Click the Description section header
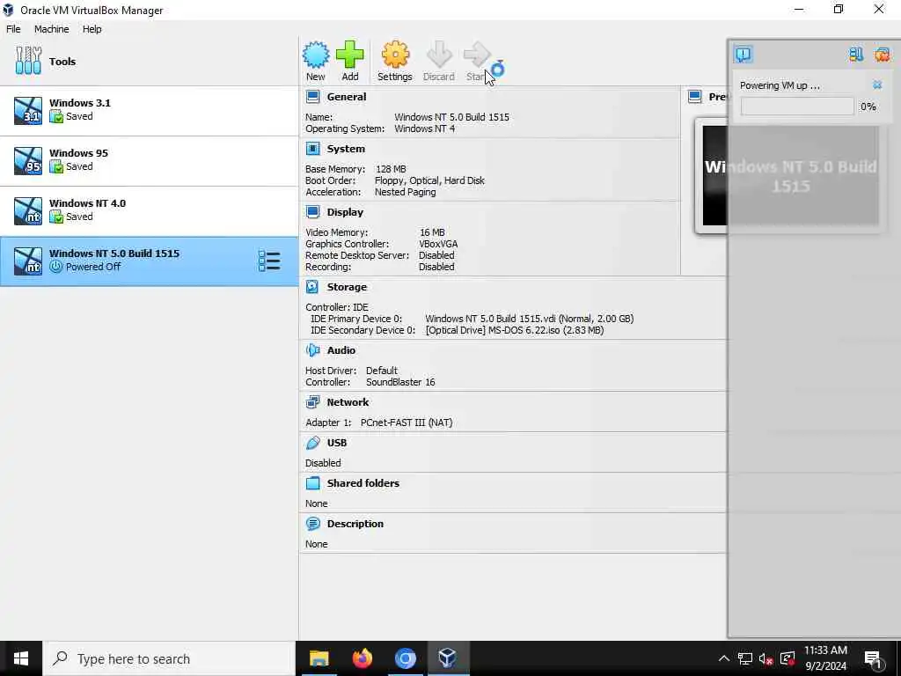 point(355,524)
